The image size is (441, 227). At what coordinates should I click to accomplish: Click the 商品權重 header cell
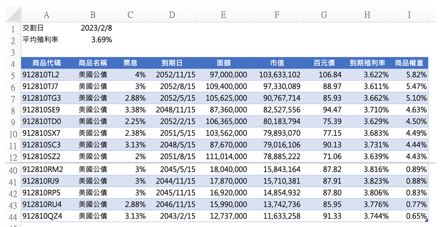point(409,63)
